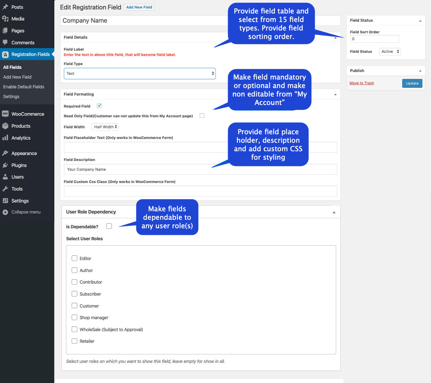Change the Field Status Active dropdown
431x383 pixels.
click(390, 52)
